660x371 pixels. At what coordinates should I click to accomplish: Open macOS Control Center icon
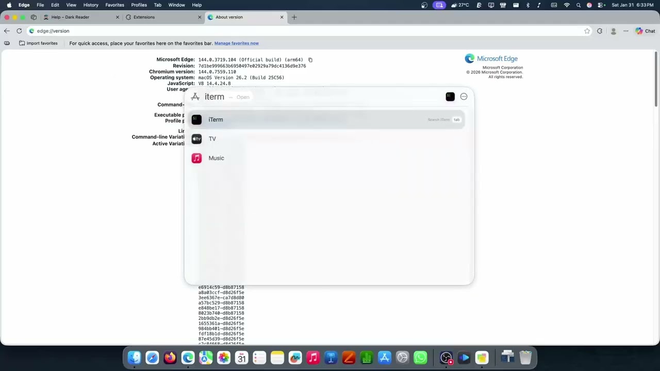[x=601, y=5]
